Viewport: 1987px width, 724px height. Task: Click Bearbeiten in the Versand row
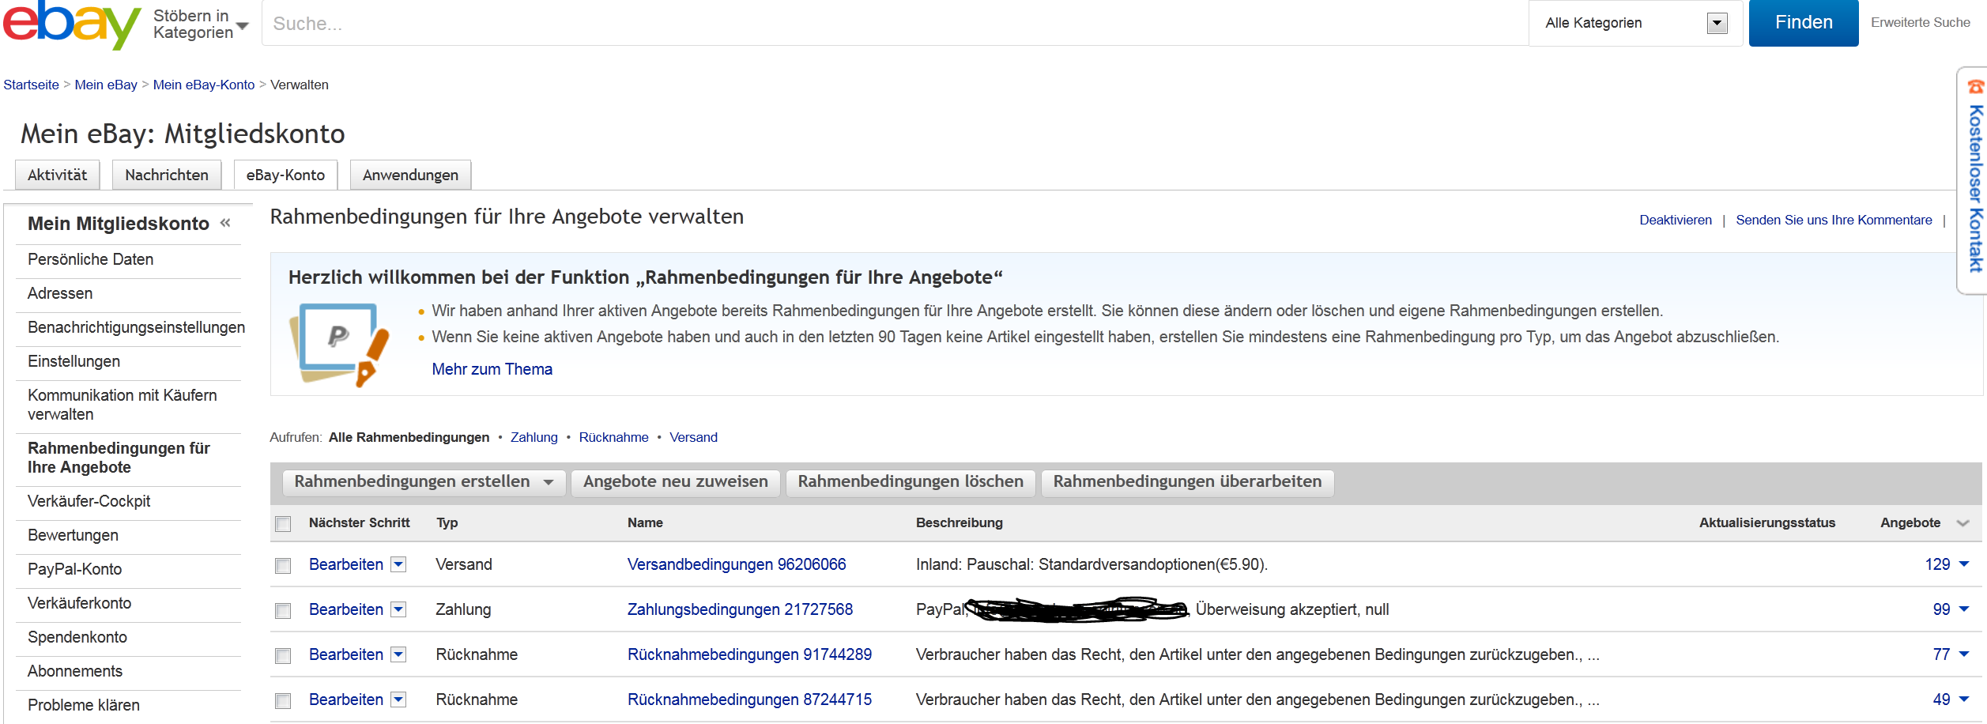tap(346, 564)
